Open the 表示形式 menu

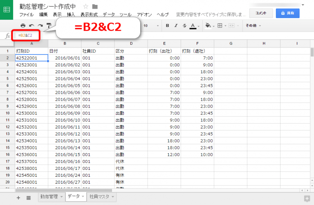pos(89,14)
